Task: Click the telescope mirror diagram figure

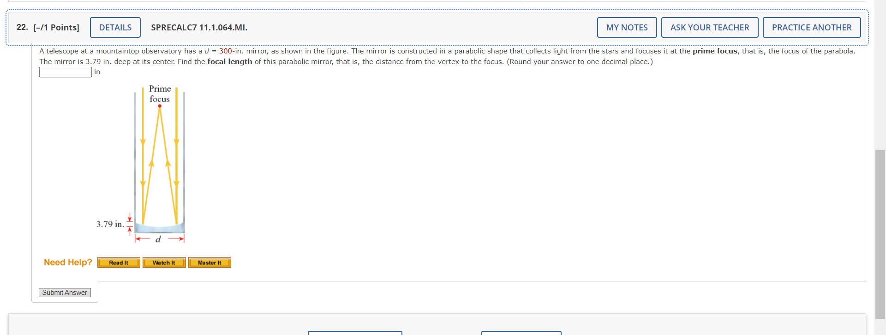Action: pyautogui.click(x=141, y=164)
